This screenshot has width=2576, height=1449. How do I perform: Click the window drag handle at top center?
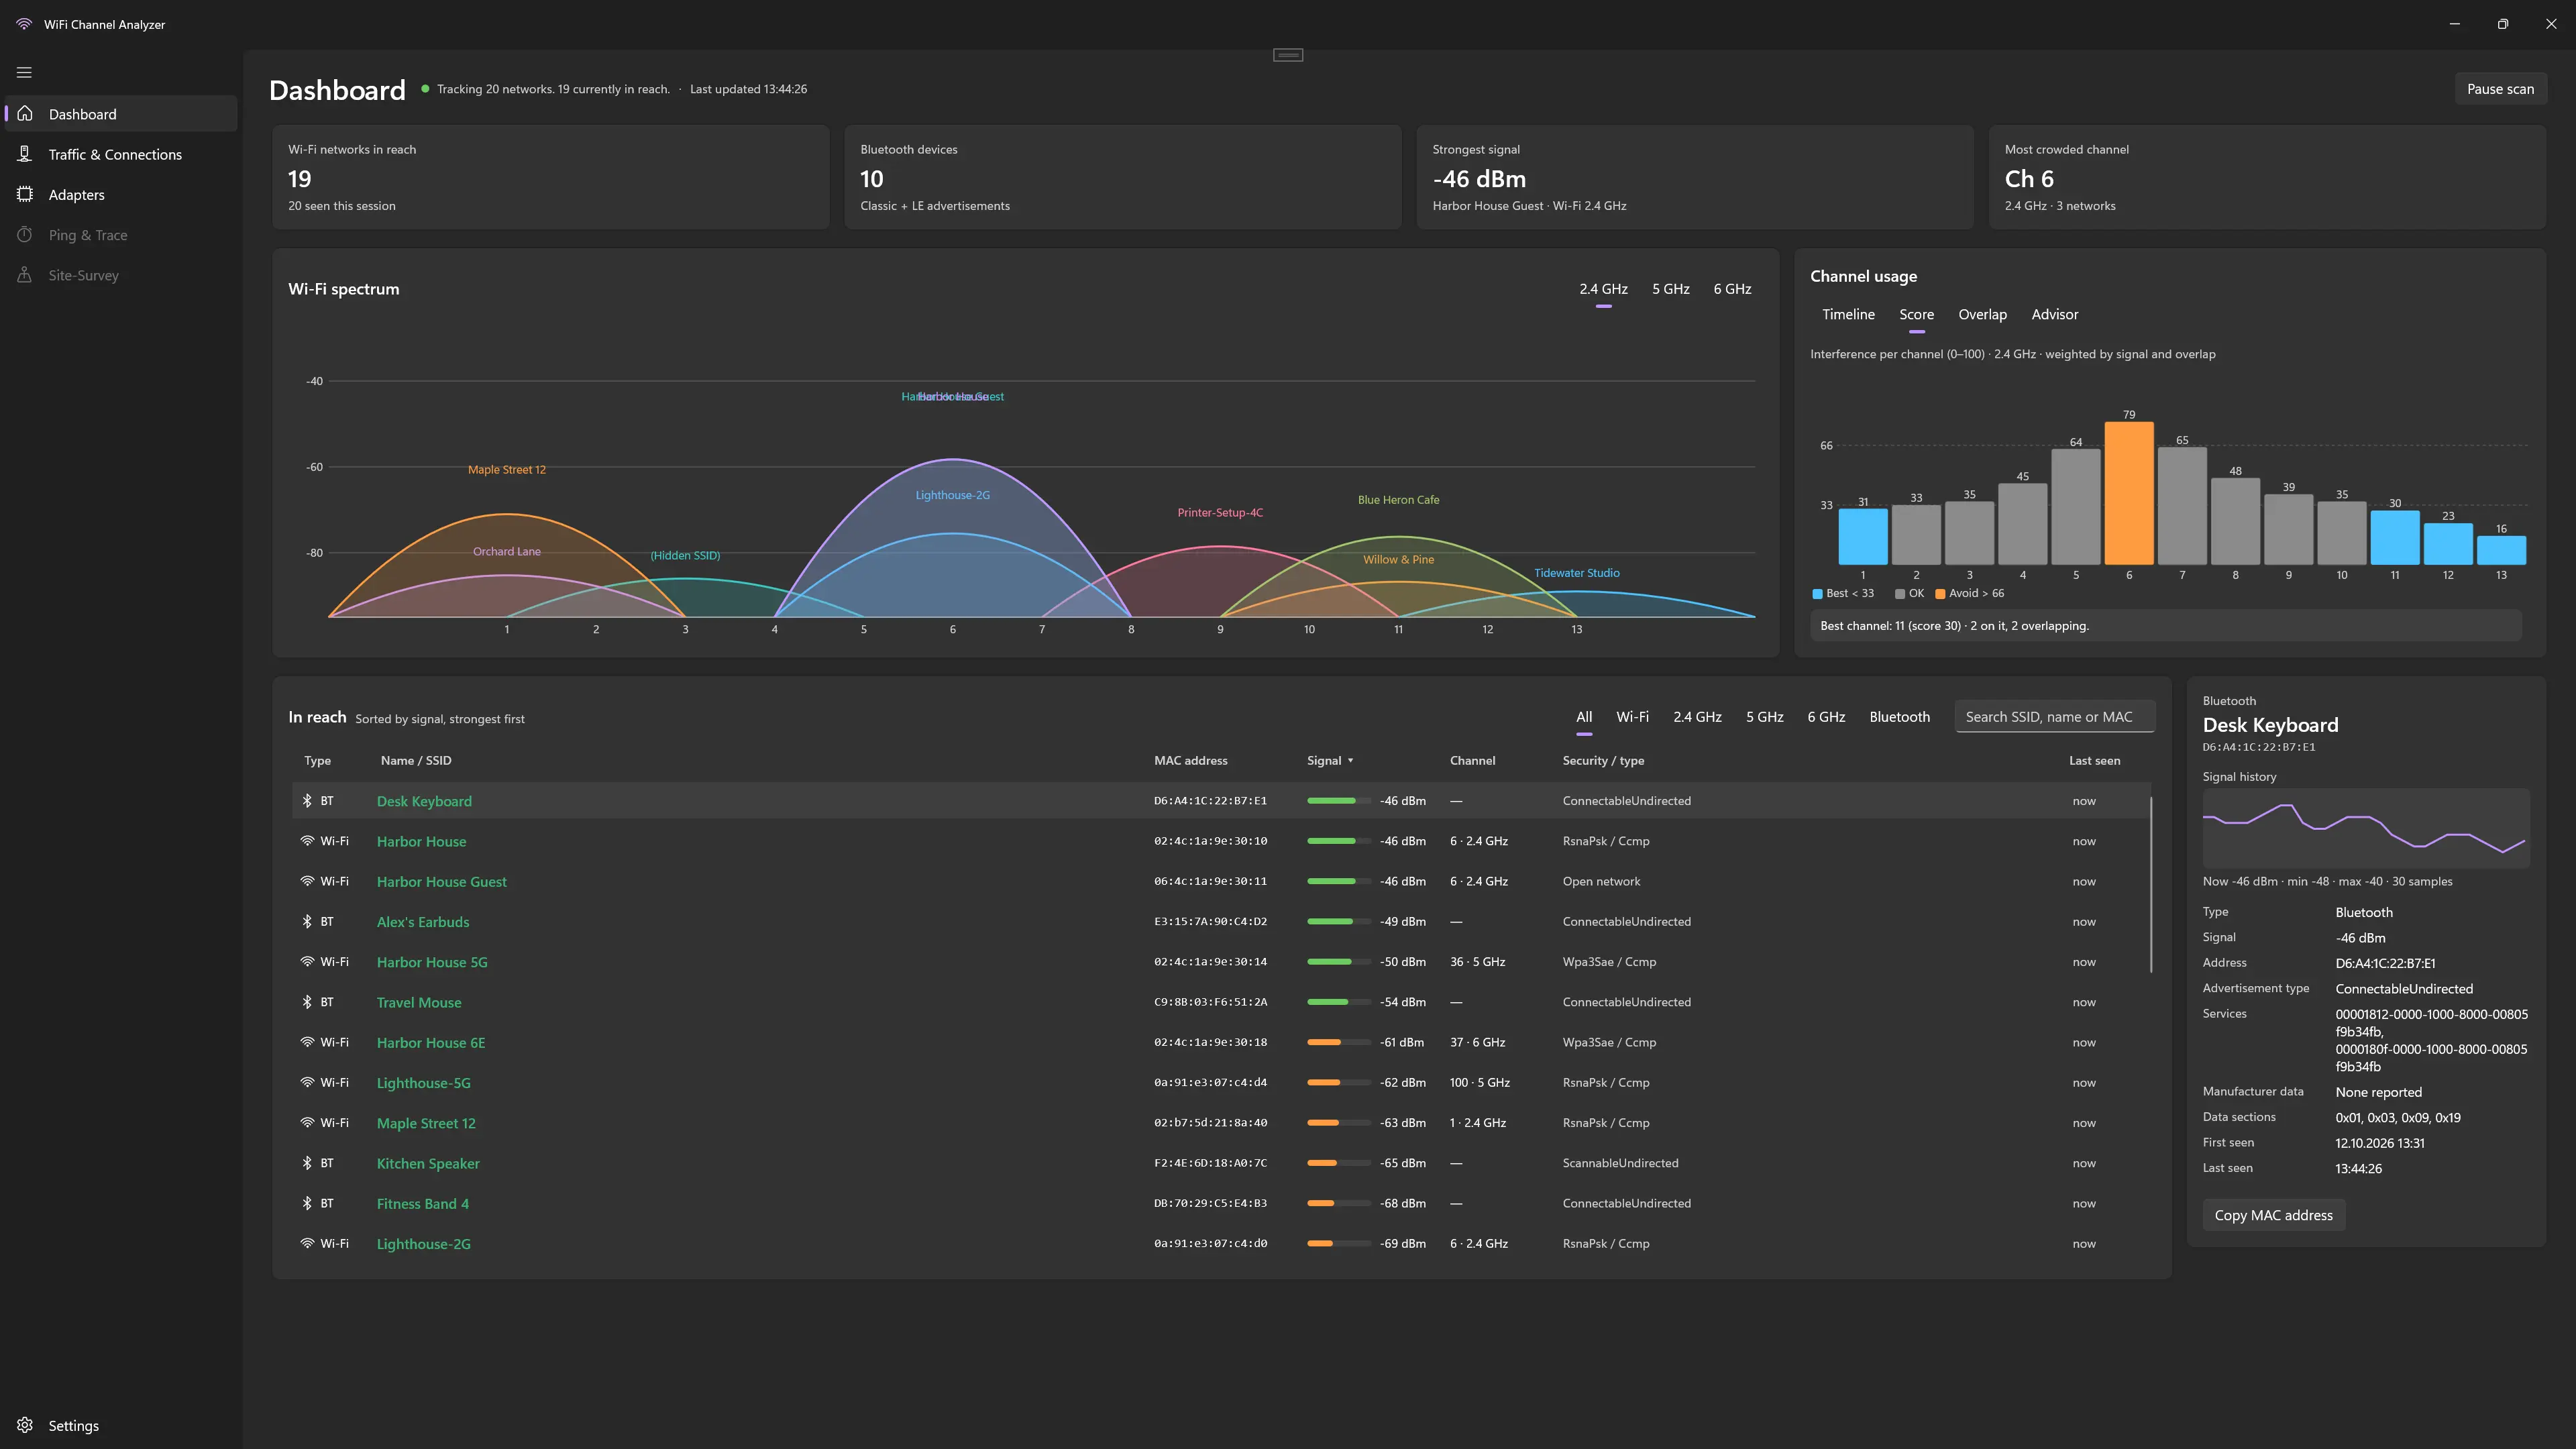click(x=1288, y=55)
